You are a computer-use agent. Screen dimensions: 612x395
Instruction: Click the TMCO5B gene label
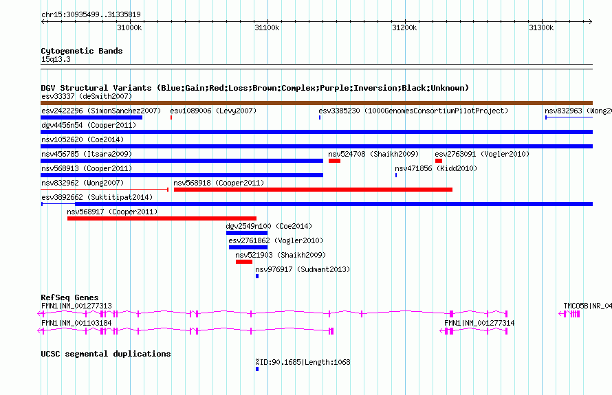coord(587,306)
